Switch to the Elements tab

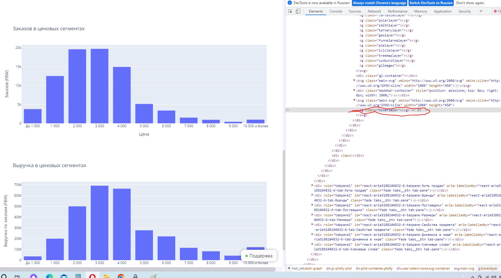[x=316, y=11]
